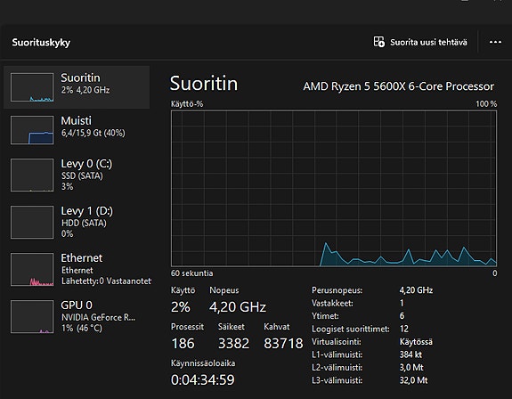Screen dimensions: 512x399
Task: Click the Loogiset suorittimet value 12
Action: (x=404, y=329)
